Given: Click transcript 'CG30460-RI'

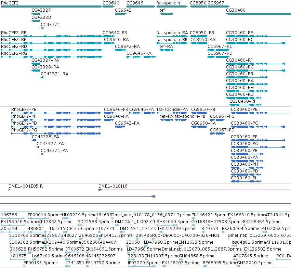Looking at the screenshot, I should tap(242, 101).
